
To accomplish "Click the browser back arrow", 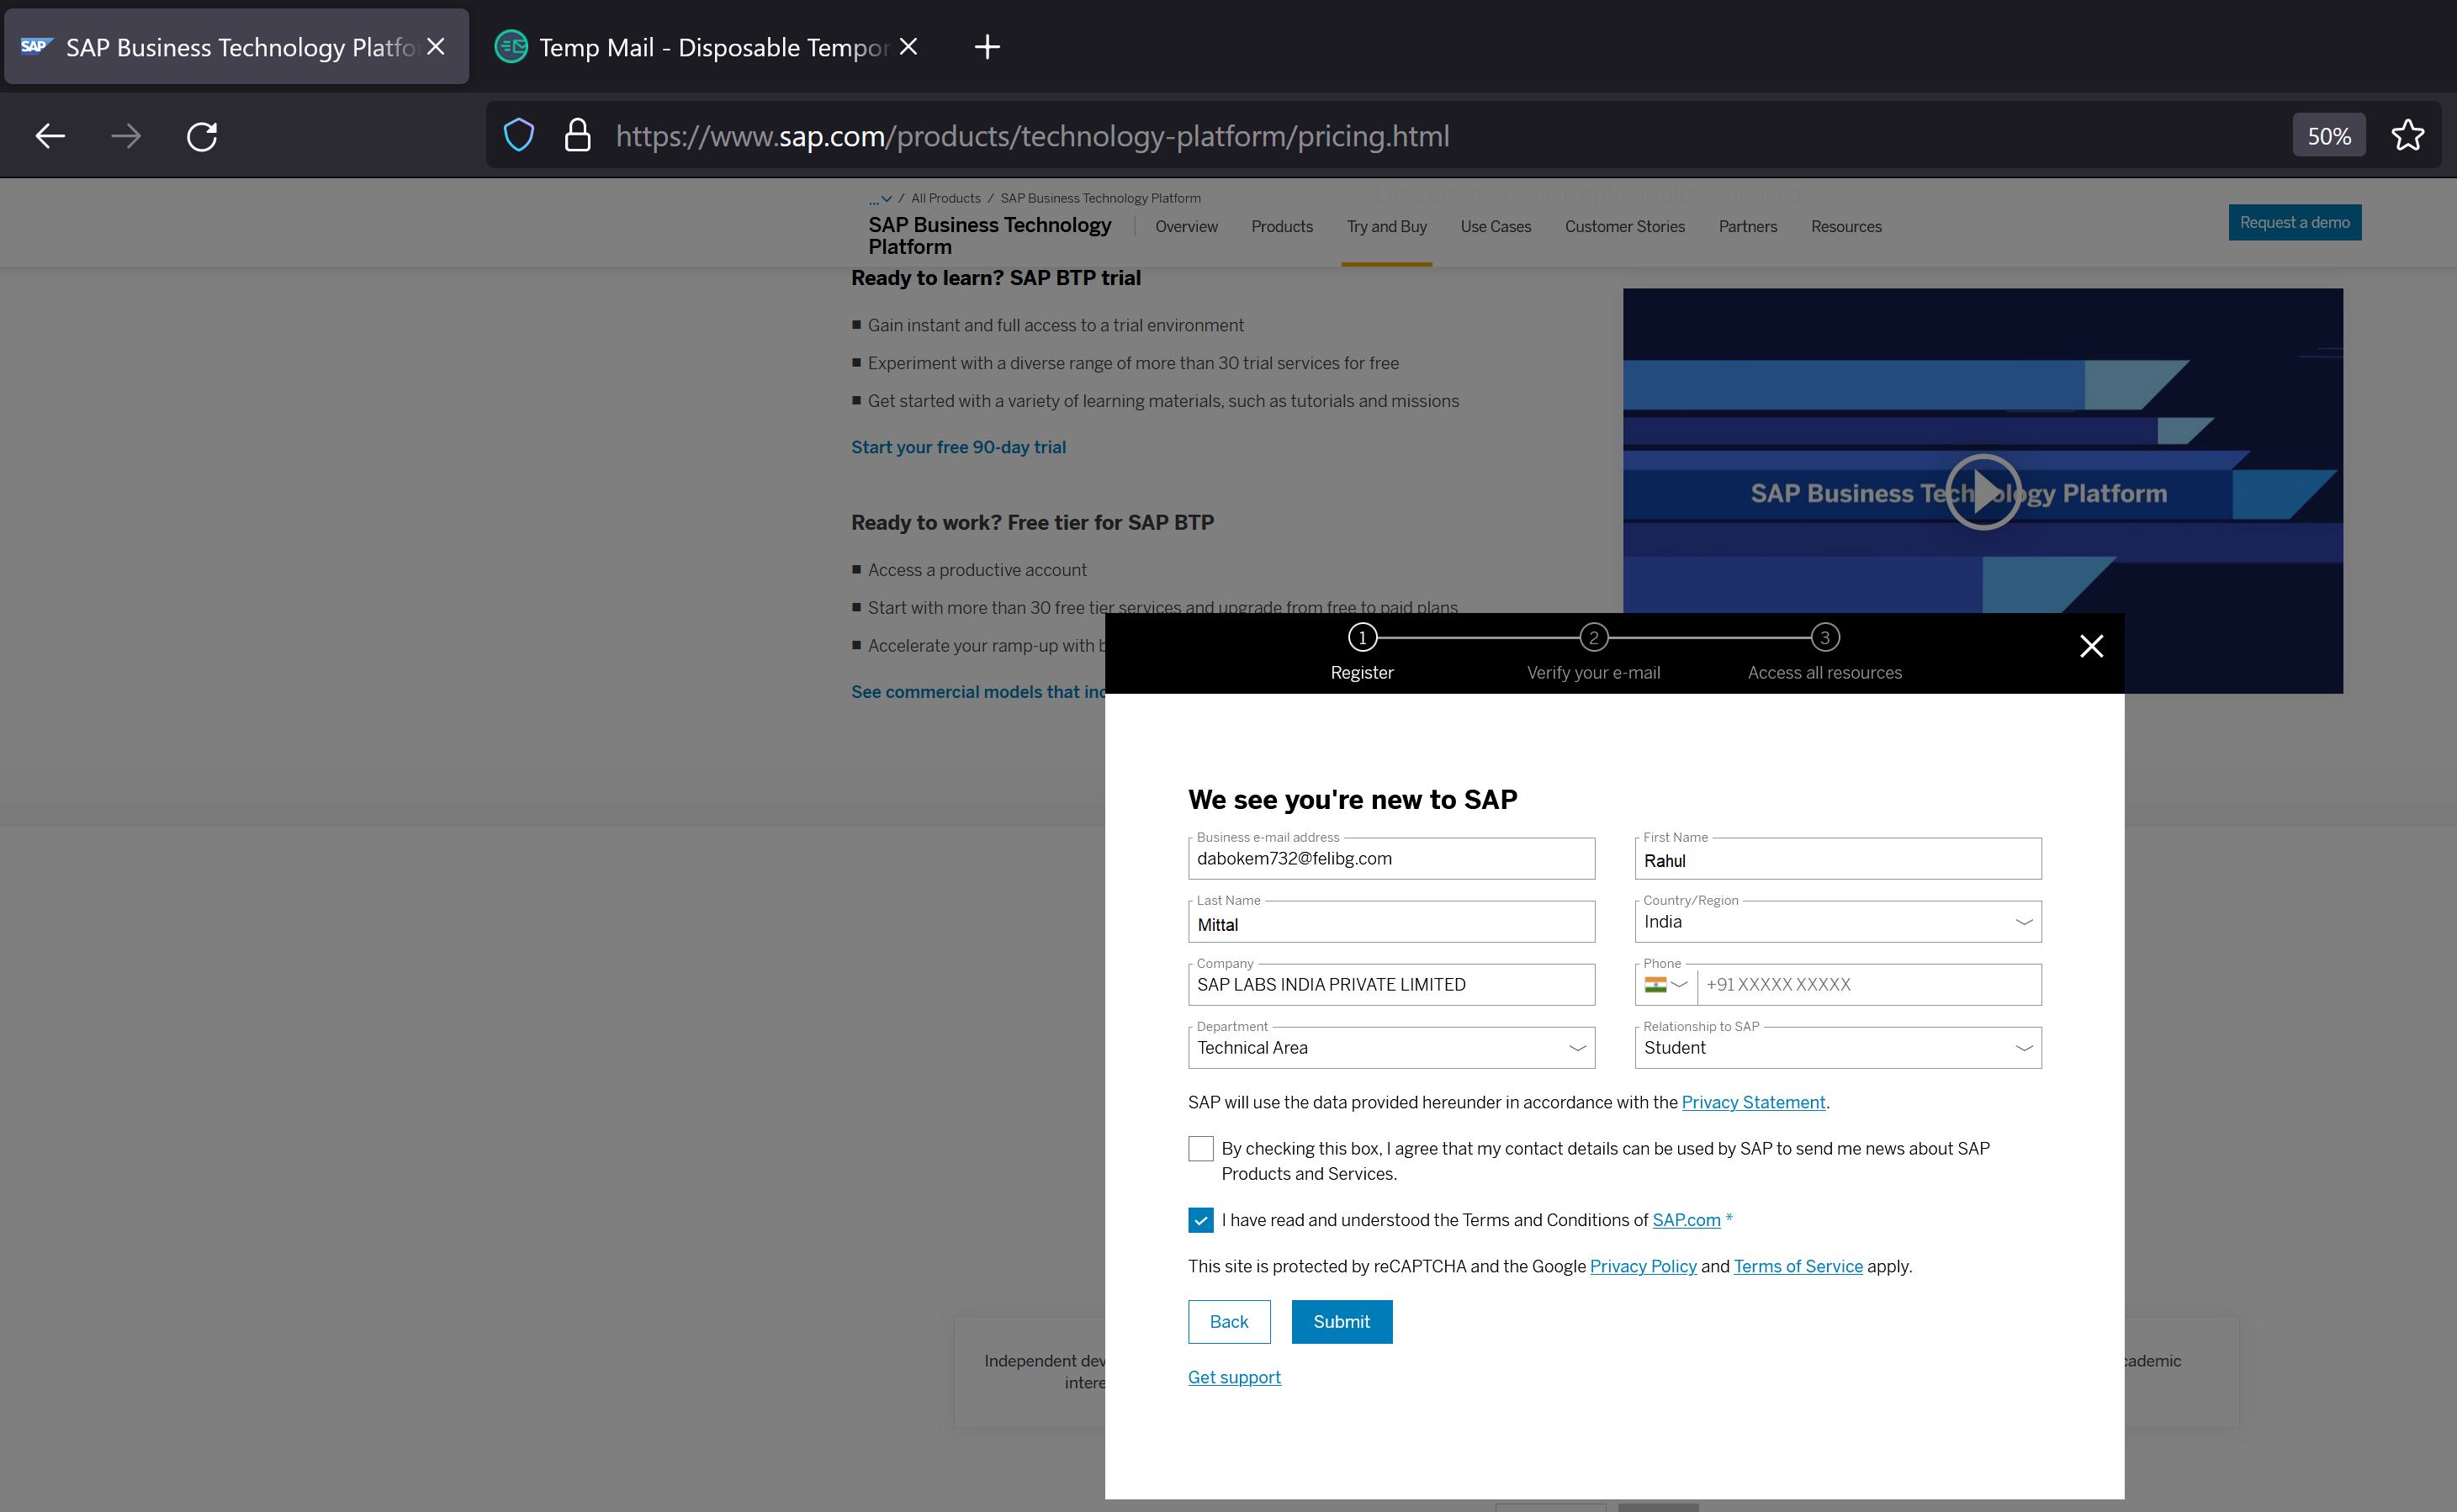I will (x=50, y=136).
